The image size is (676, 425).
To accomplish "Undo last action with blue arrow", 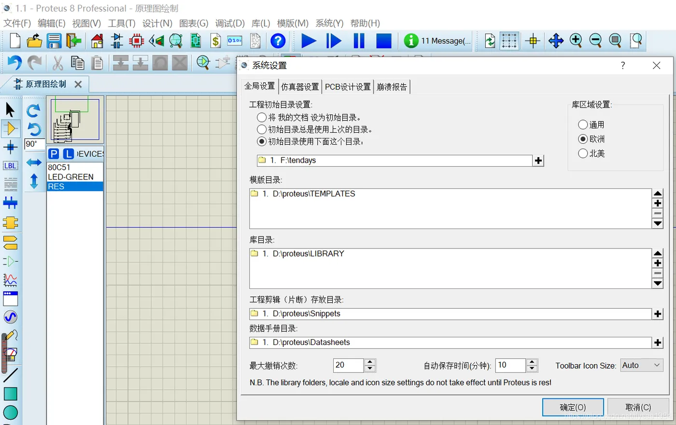I will 14,63.
